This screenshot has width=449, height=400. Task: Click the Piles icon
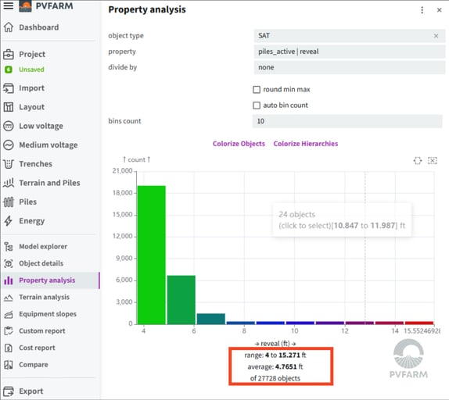9,202
